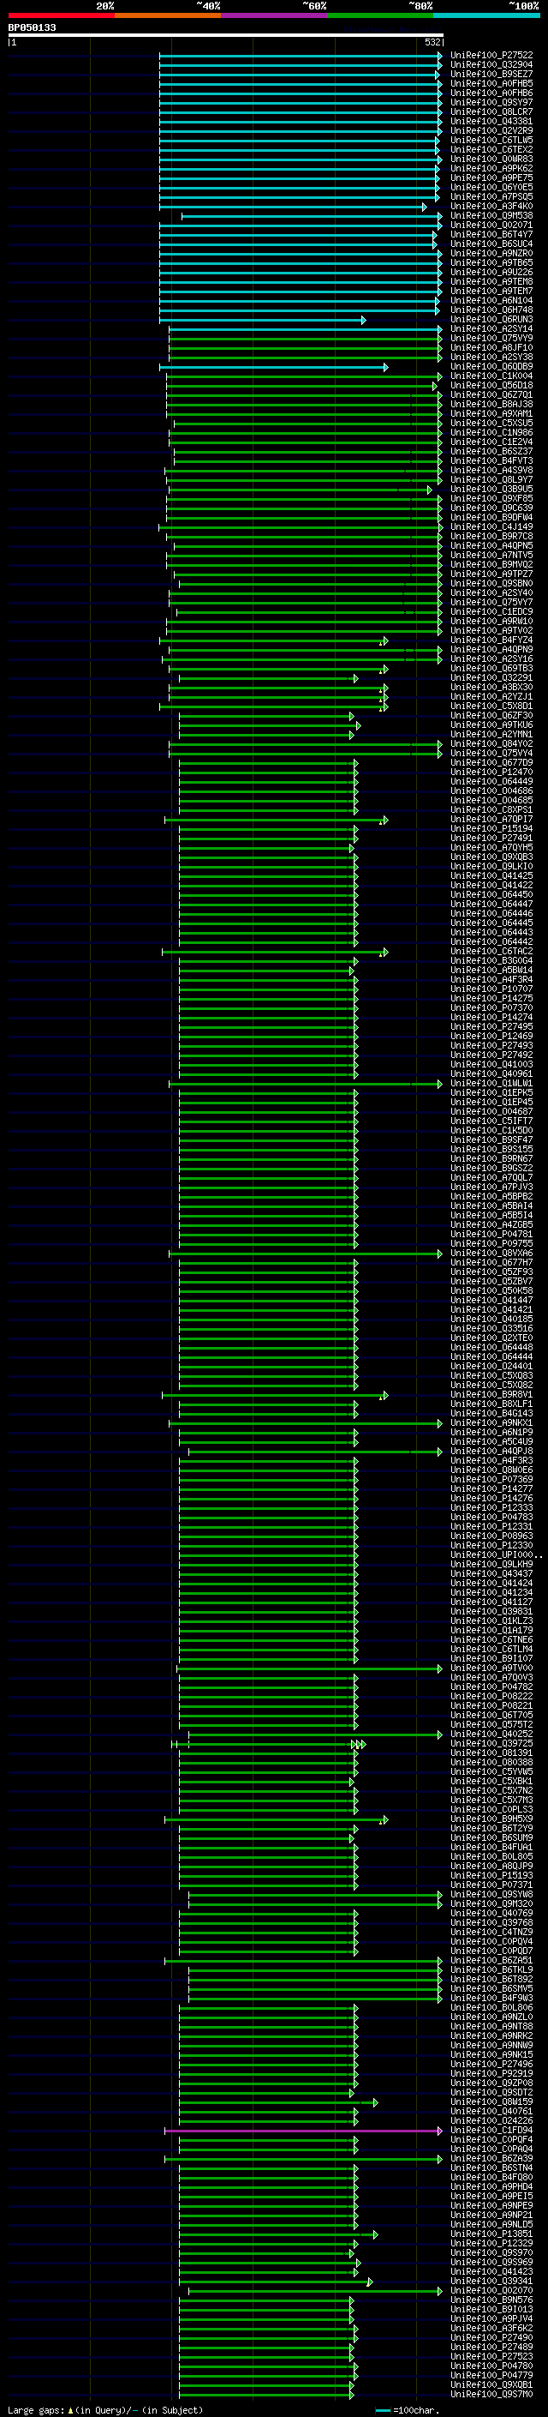
Task: Click hit label UniRef100_Q9LKH9
Action: pyautogui.click(x=491, y=1565)
